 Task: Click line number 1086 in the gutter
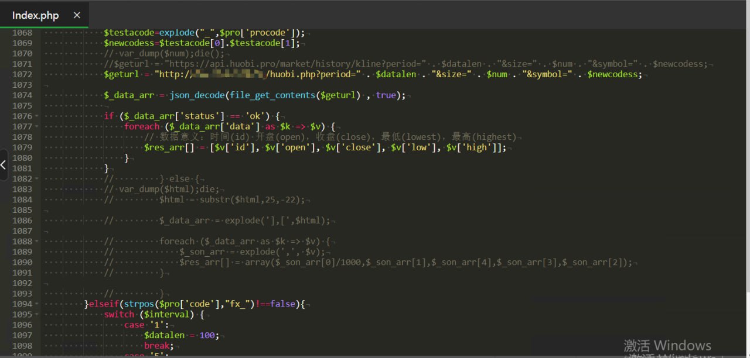22,221
